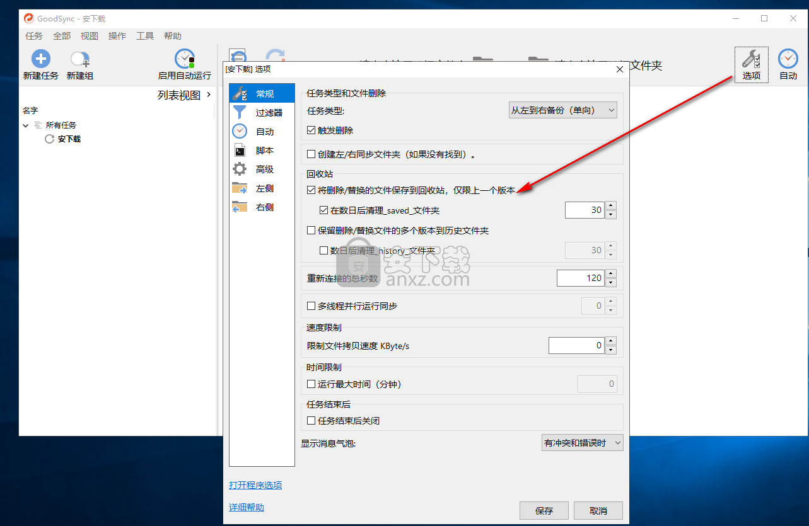Increase 限制文件拷贝速度 value
The image size is (809, 526).
pyautogui.click(x=610, y=341)
